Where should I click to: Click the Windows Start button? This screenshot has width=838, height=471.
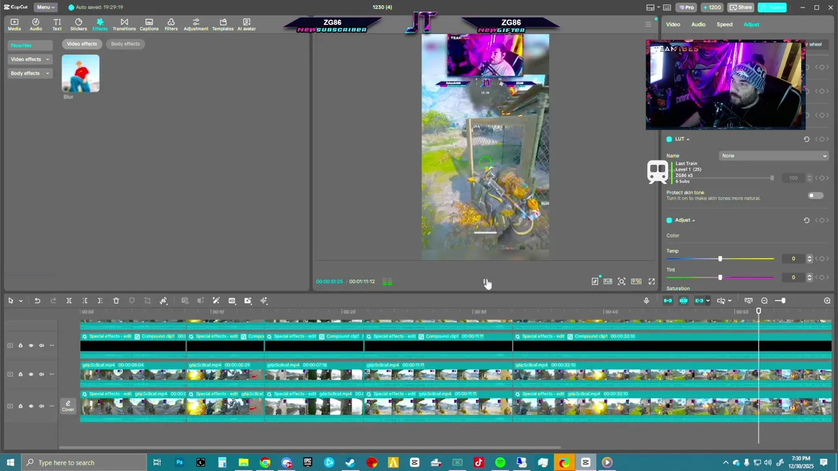10,462
